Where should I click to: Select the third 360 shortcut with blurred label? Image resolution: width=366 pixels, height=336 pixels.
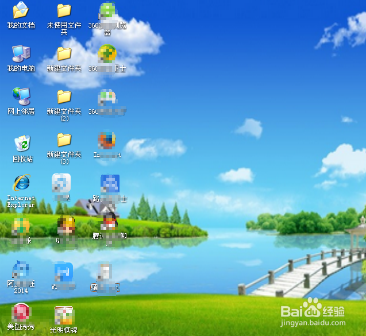(x=107, y=102)
